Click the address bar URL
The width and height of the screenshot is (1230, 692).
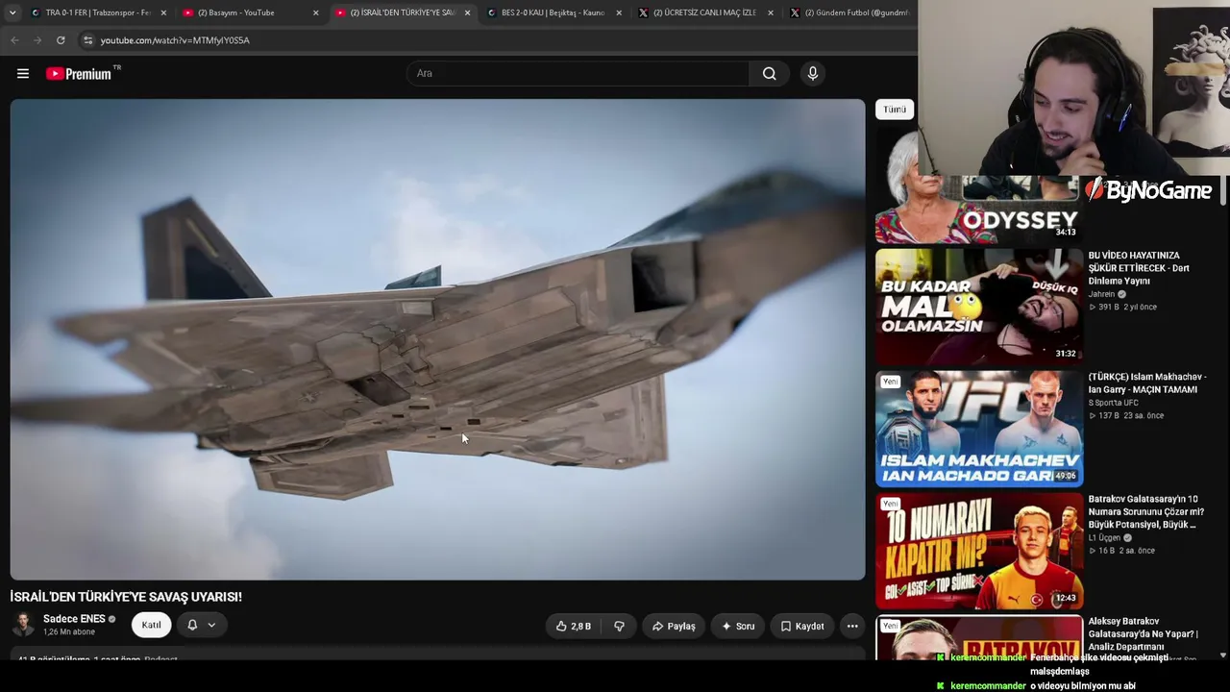[175, 40]
